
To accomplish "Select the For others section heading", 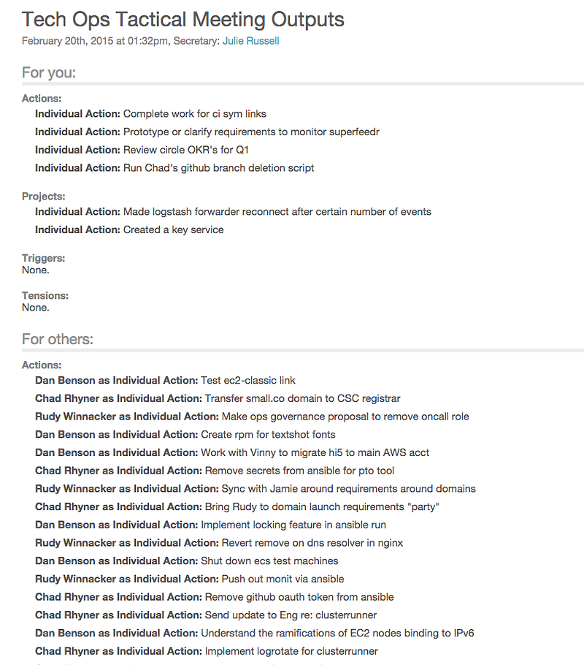I will [58, 339].
